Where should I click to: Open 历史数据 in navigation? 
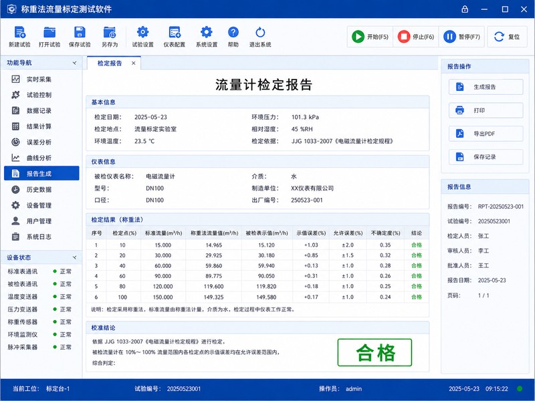41,190
